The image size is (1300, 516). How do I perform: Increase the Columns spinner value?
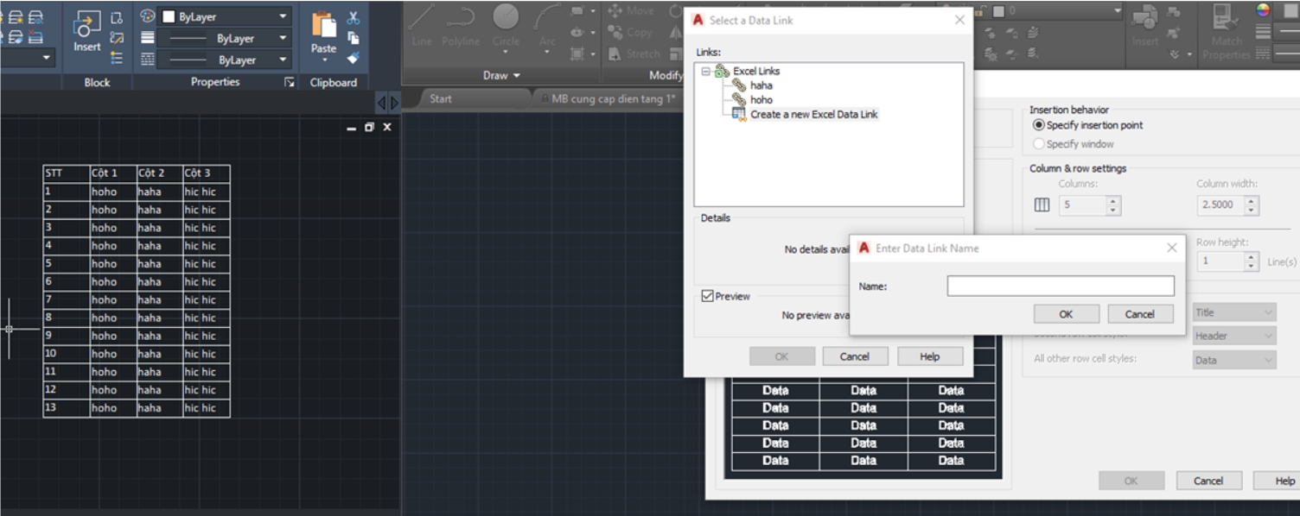[x=1113, y=201]
